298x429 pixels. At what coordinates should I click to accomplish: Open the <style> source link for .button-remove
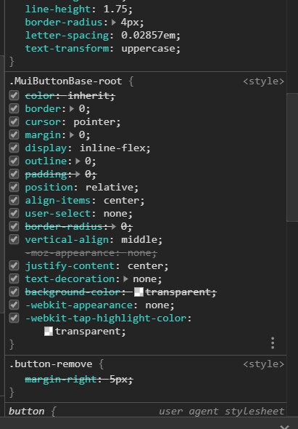pyautogui.click(x=264, y=364)
